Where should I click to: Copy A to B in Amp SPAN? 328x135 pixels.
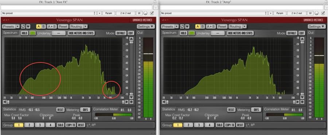(x=211, y=26)
